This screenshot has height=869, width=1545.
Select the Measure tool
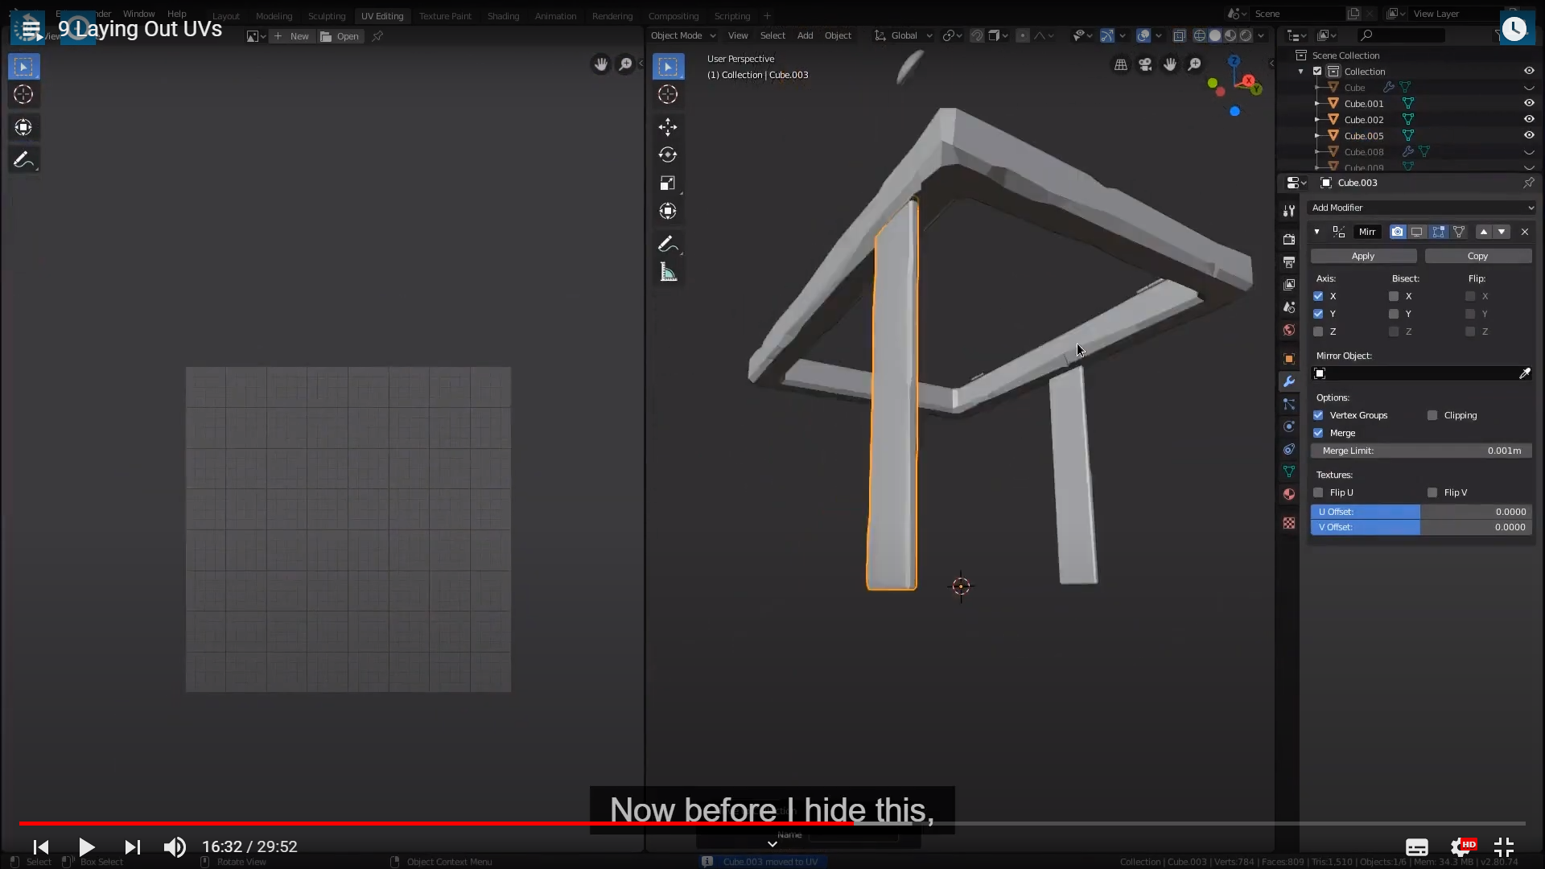668,273
